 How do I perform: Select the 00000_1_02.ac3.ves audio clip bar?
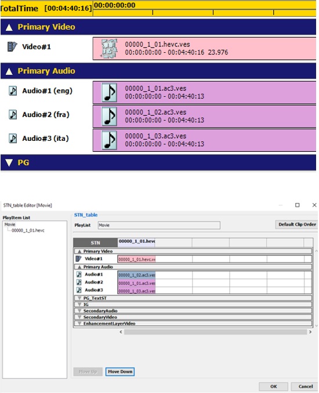[x=204, y=117]
